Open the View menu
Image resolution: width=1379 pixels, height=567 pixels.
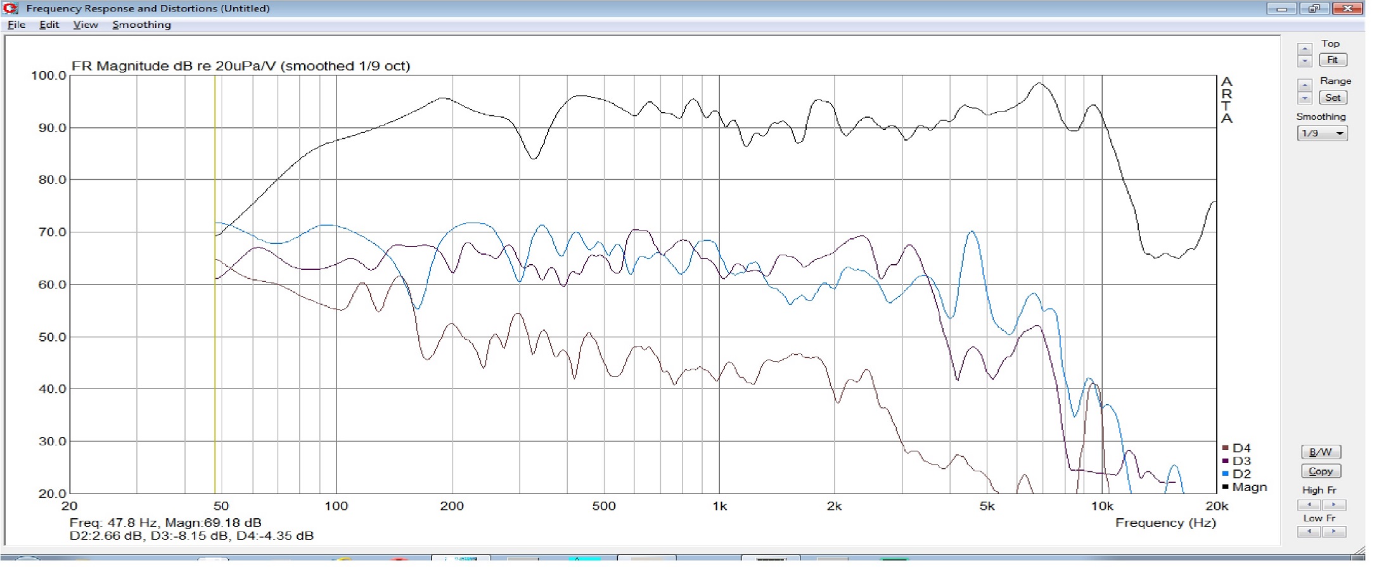pos(86,25)
